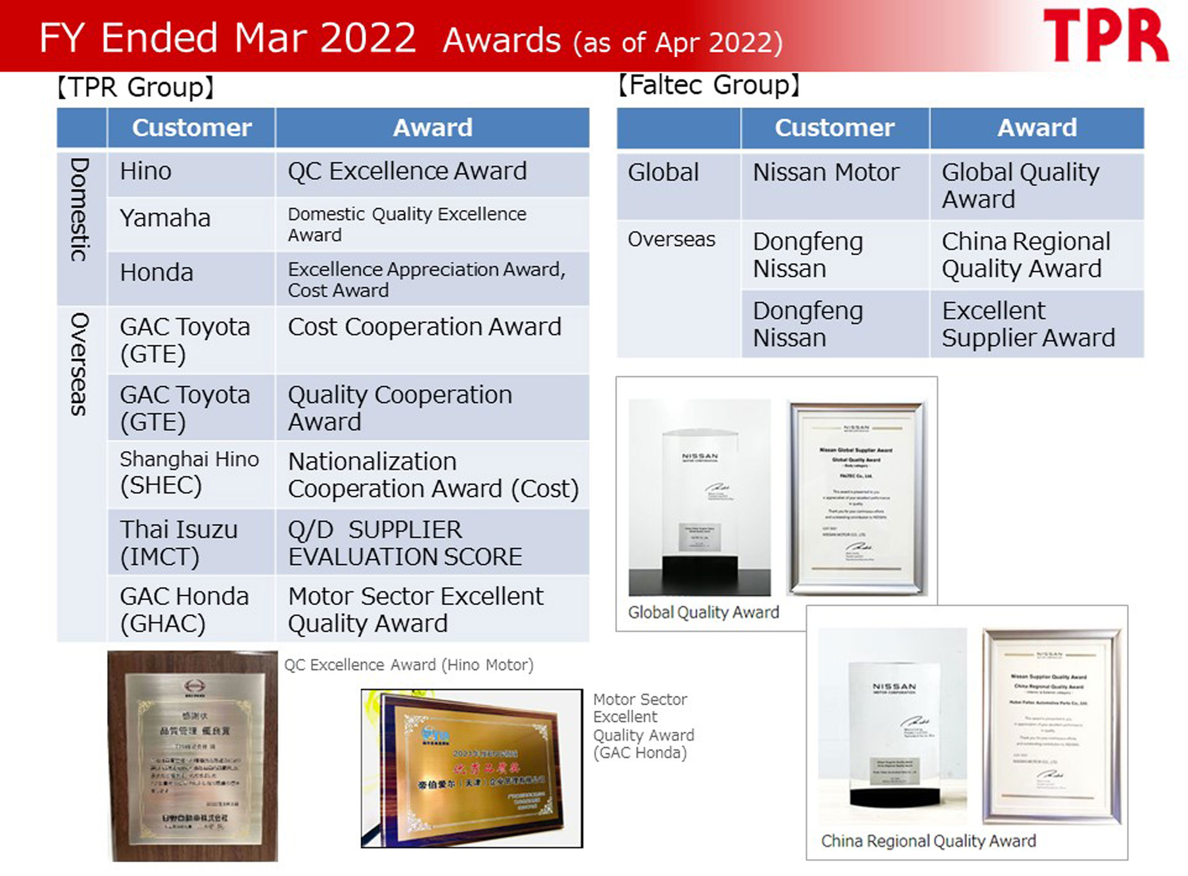Open Nissan glass trophy photo above 'Global Quality Award' caption
1188x876 pixels.
[700, 497]
